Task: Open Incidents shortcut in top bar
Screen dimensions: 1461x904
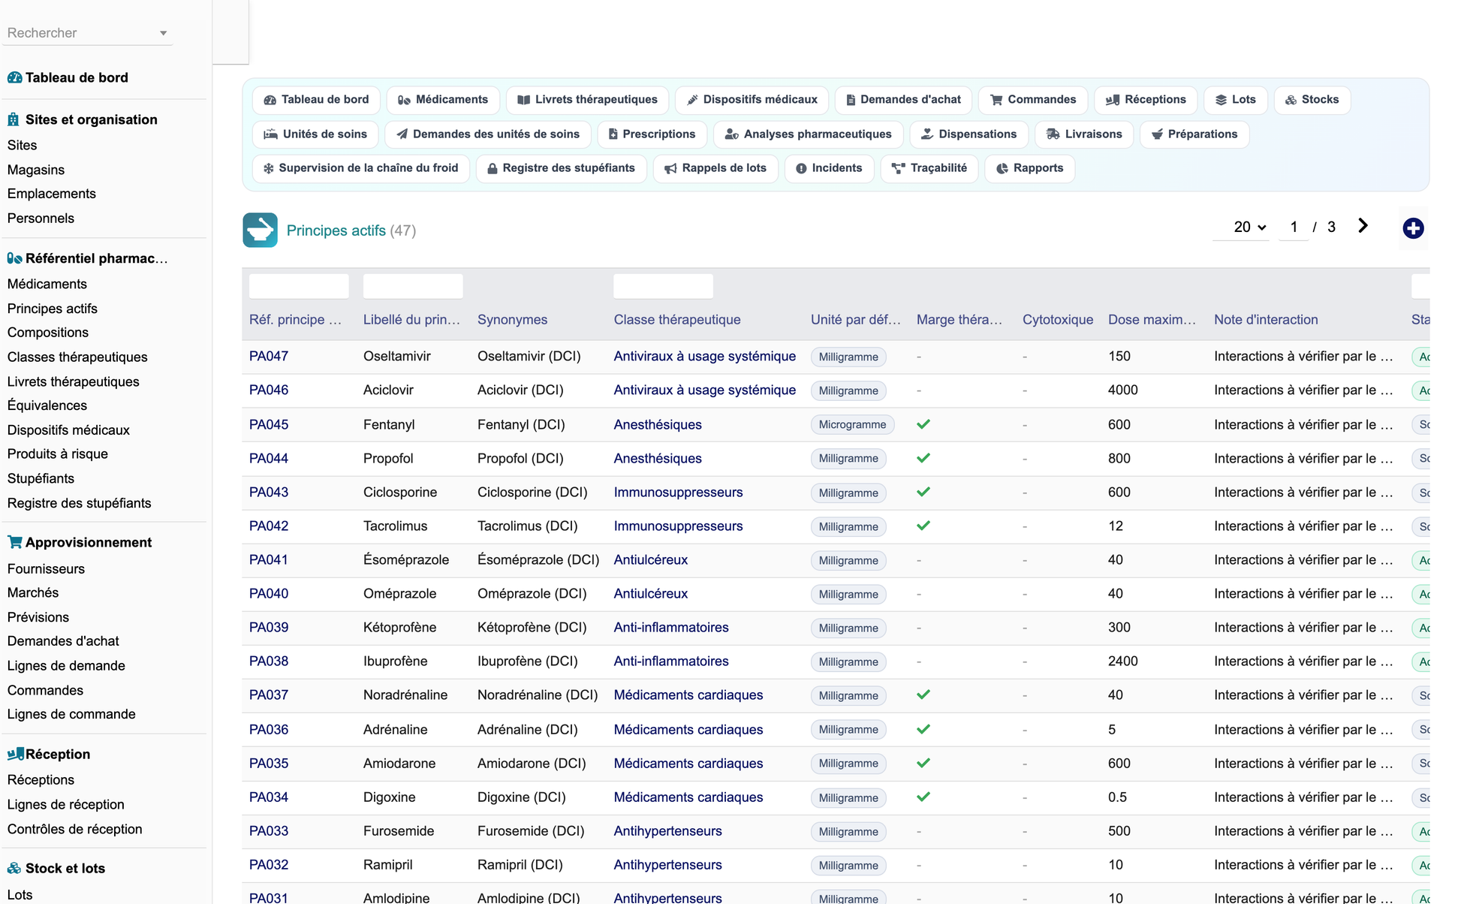Action: [x=829, y=168]
